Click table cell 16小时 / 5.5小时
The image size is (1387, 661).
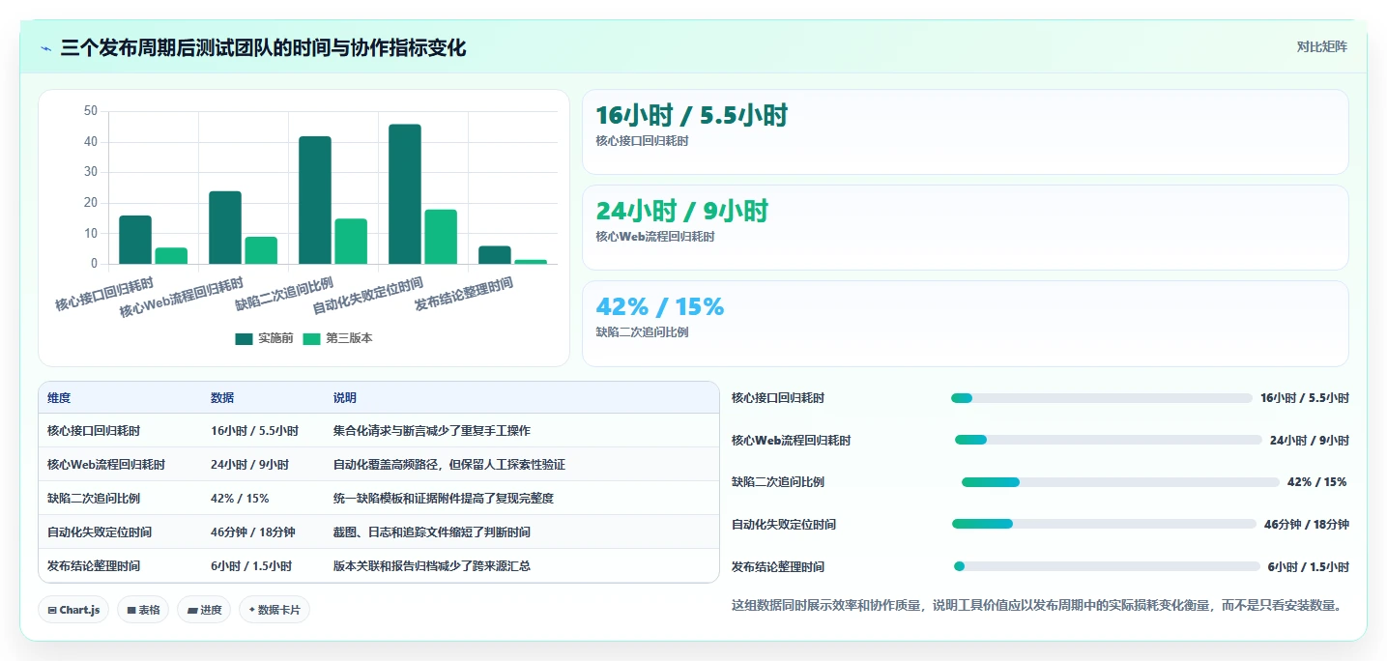254,431
